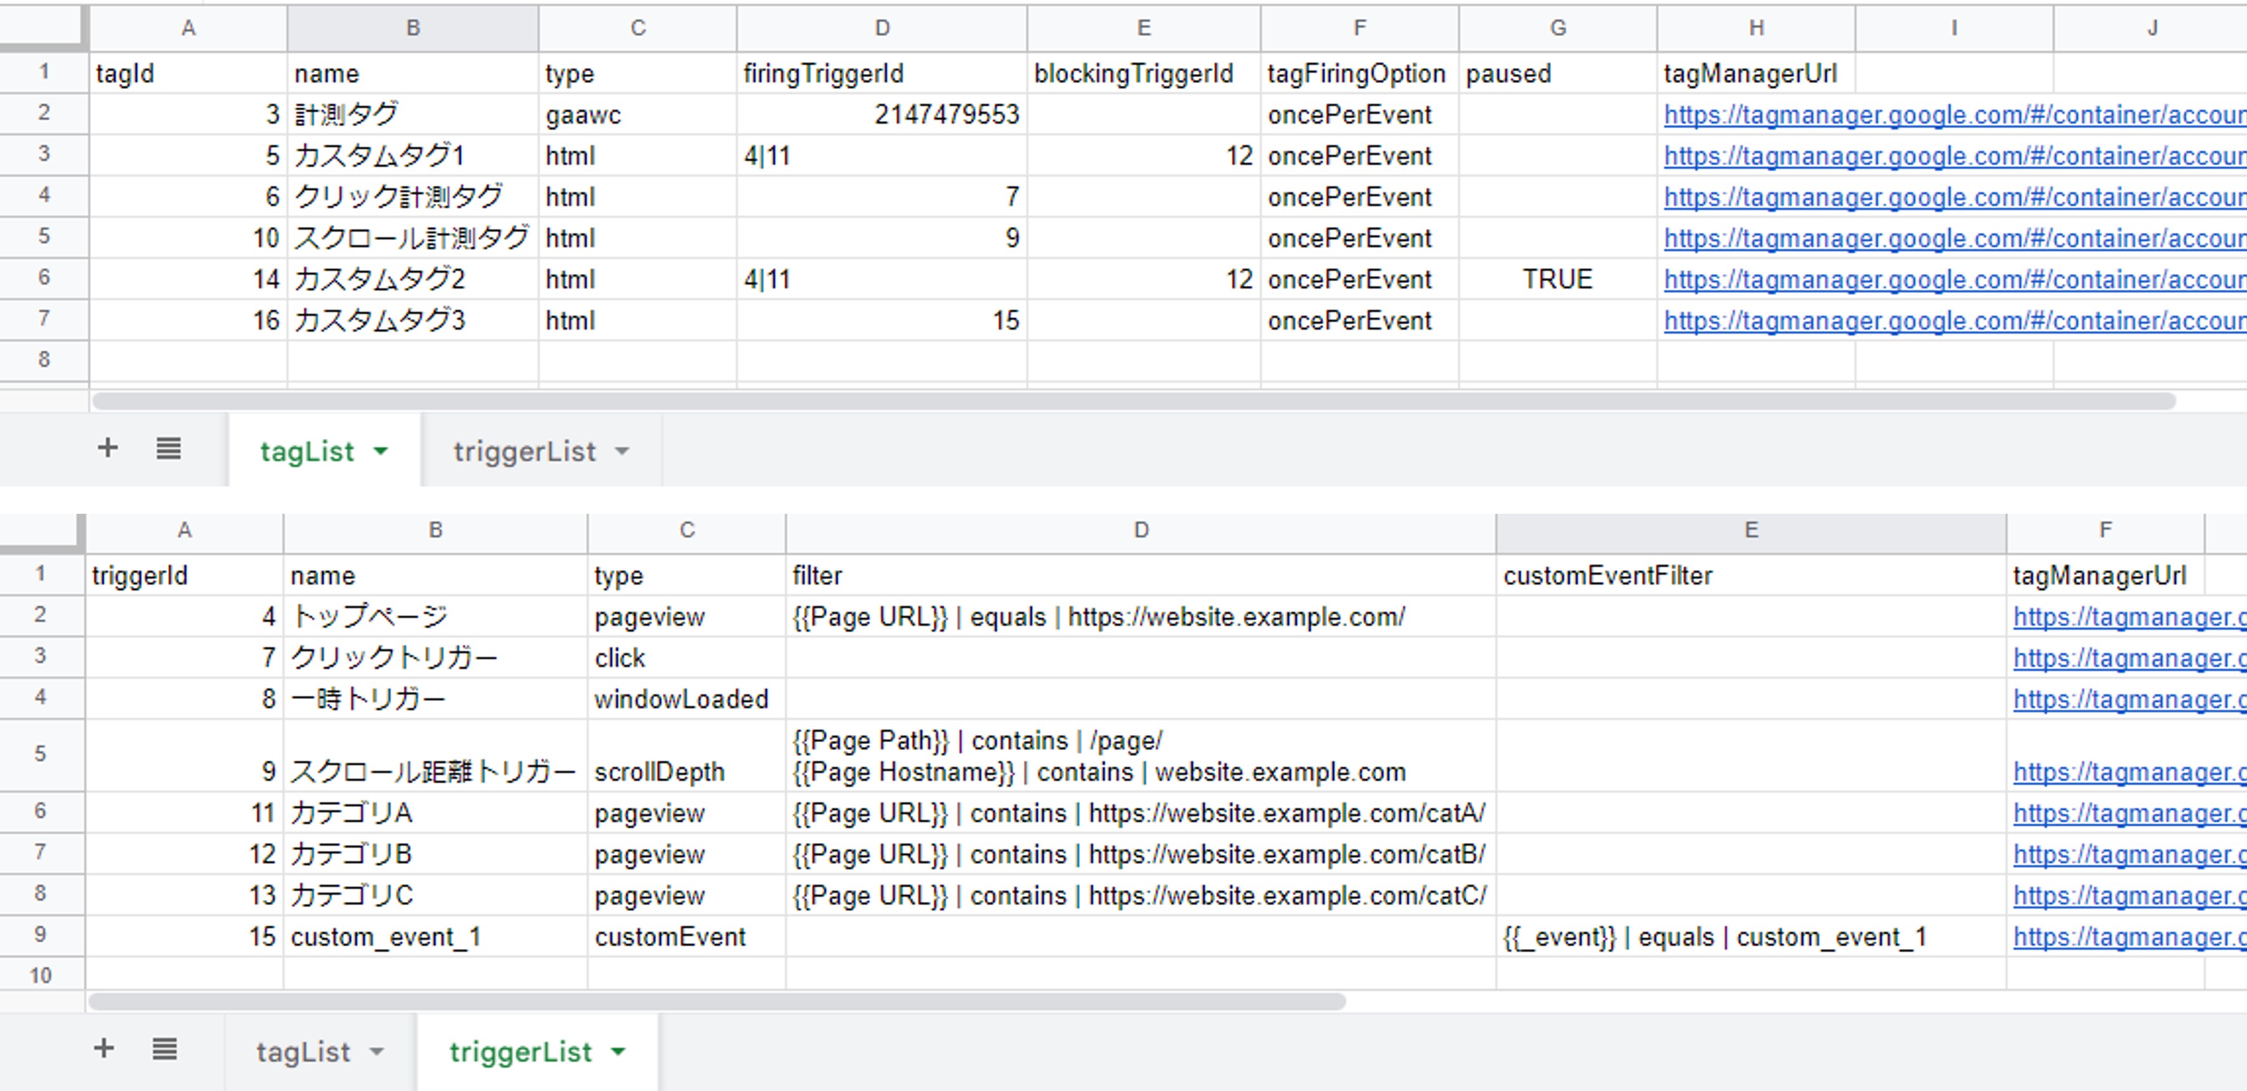This screenshot has height=1091, width=2247.
Task: Open Tag Manager link for 計測タグ row
Action: tap(1955, 114)
